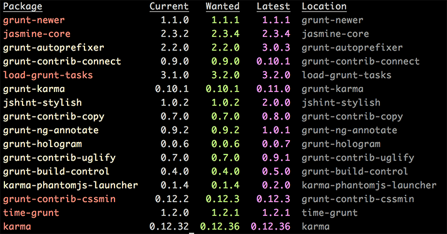Viewport: 447px width, 234px height.
Task: Select white grunt-ng-annotate package name
Action: point(51,130)
